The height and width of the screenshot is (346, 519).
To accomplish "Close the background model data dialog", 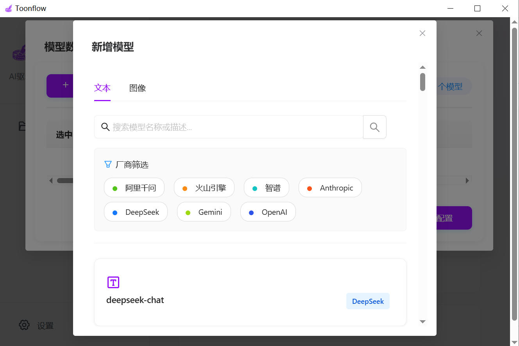I will 479,34.
